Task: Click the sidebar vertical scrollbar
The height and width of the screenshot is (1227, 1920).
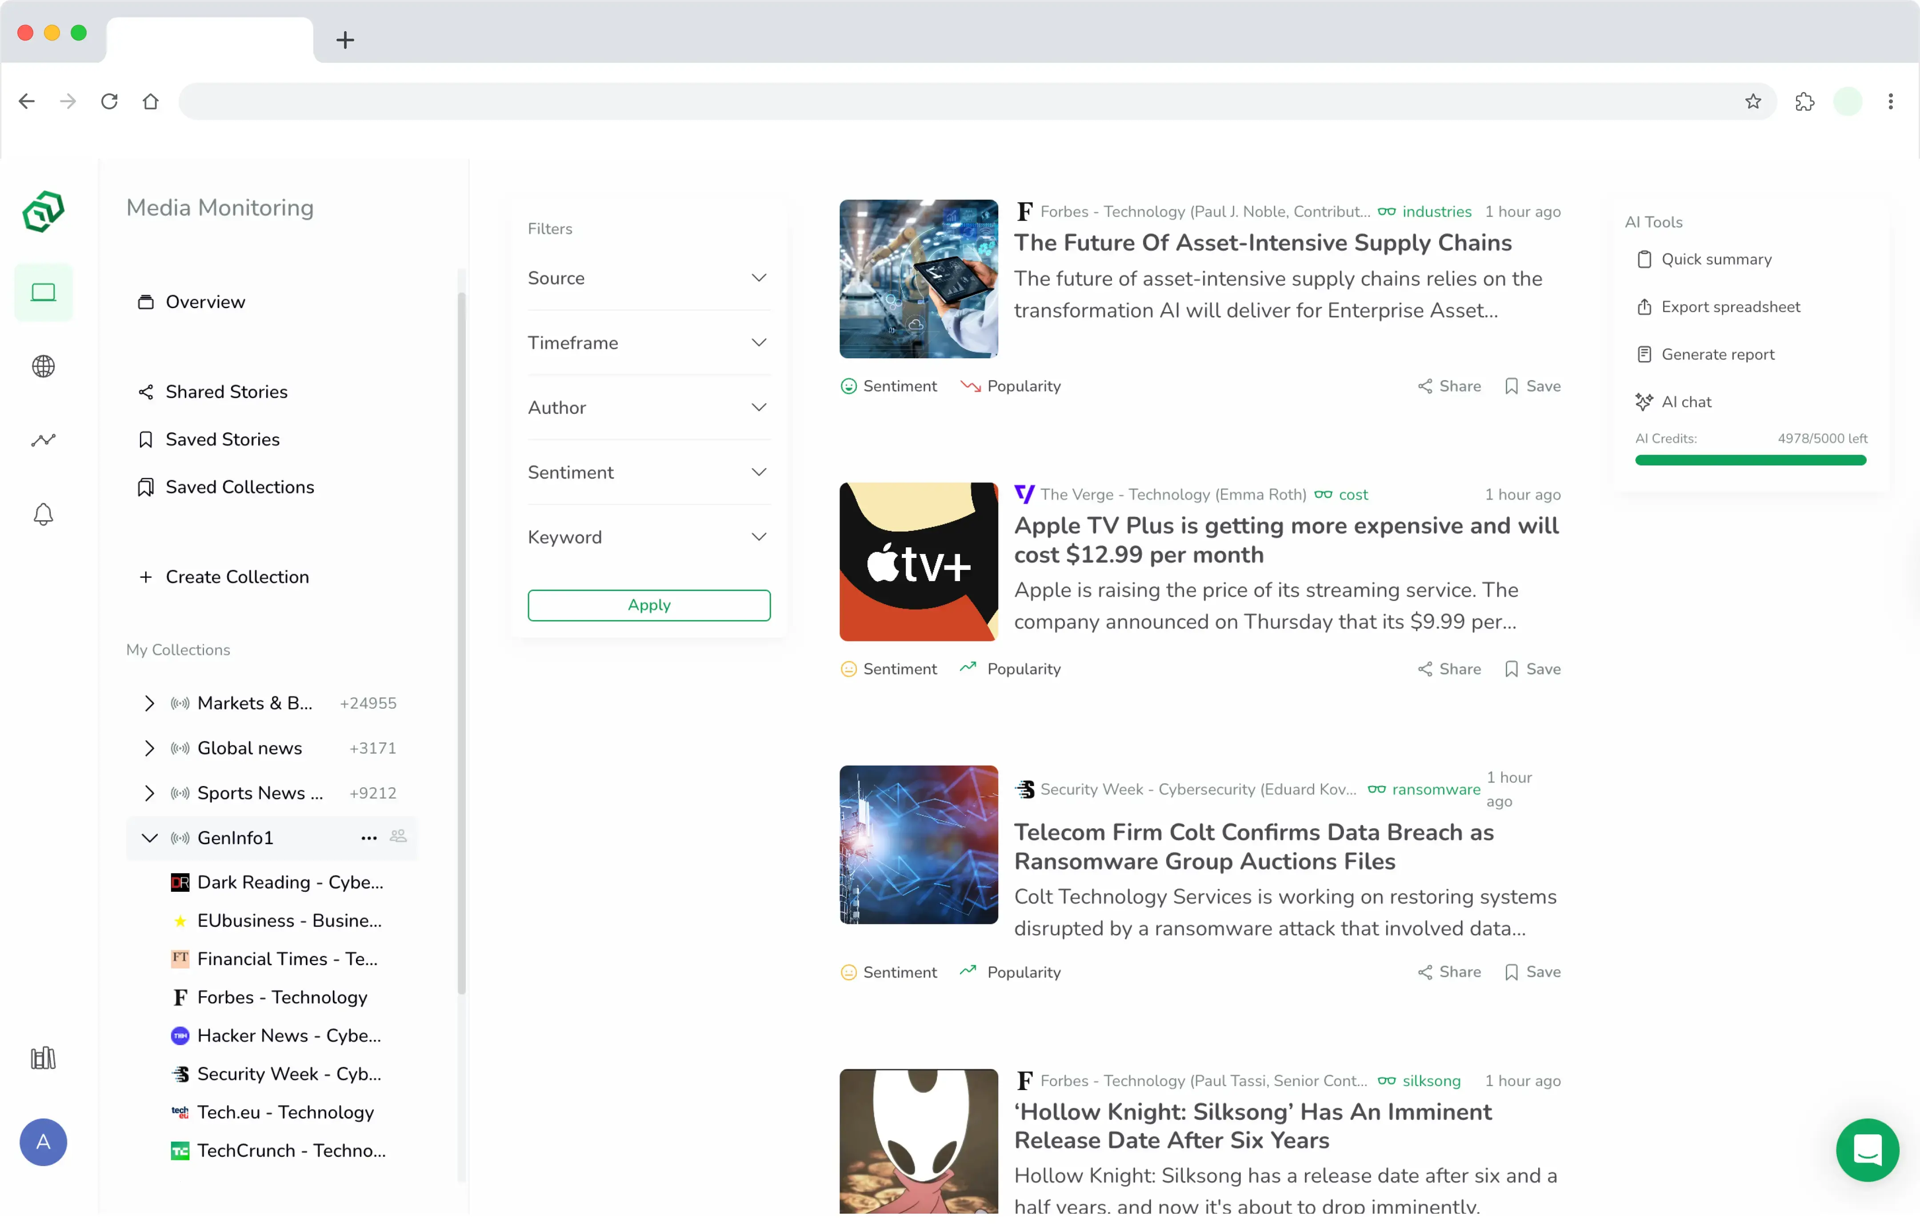Action: (461, 642)
